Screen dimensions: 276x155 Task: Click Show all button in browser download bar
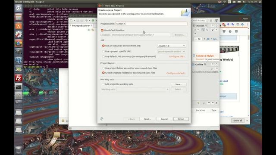point(238,121)
